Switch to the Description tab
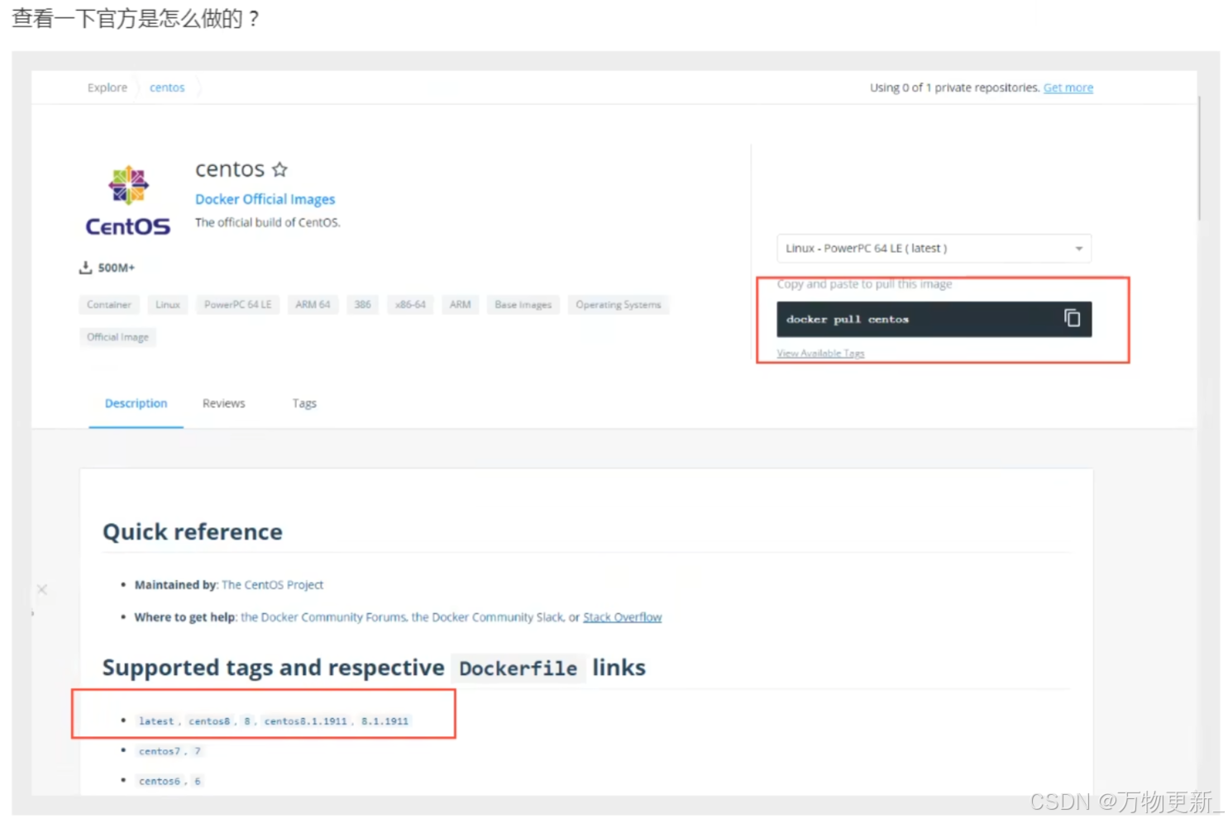1228x823 pixels. tap(136, 403)
